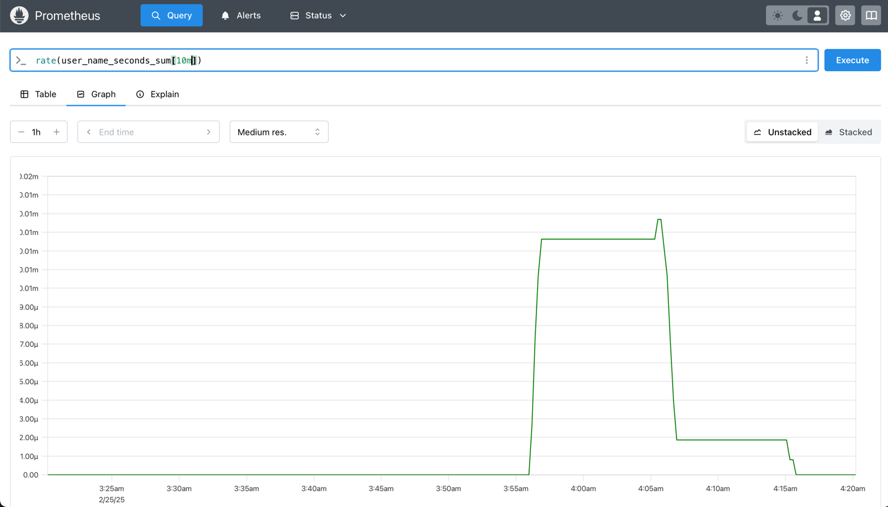Click the 9.00µ y-axis label
This screenshot has width=888, height=507.
click(29, 307)
